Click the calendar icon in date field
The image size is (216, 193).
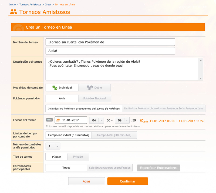58,120
